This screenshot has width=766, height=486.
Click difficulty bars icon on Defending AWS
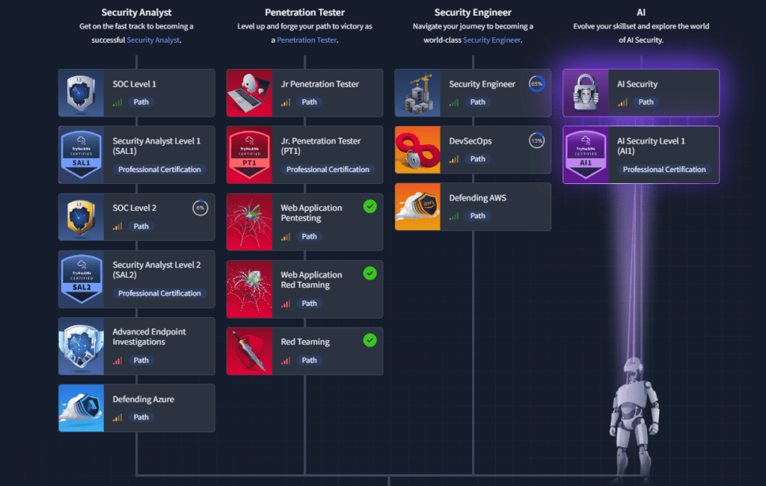pos(454,216)
